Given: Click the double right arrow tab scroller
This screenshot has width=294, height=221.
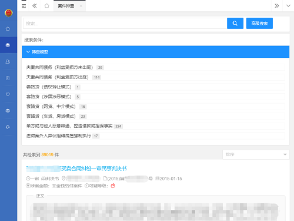Looking at the screenshot, I should pos(276,6).
